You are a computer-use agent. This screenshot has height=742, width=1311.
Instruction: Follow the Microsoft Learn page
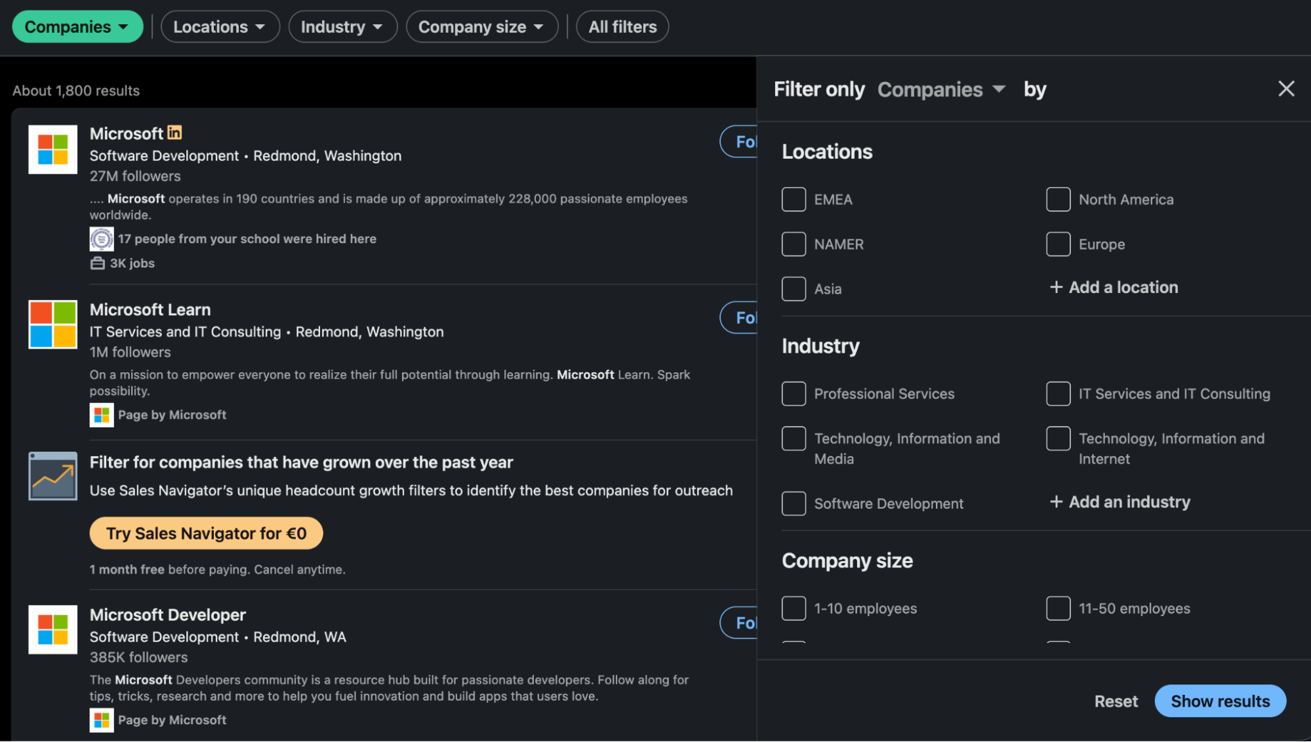[x=739, y=318]
